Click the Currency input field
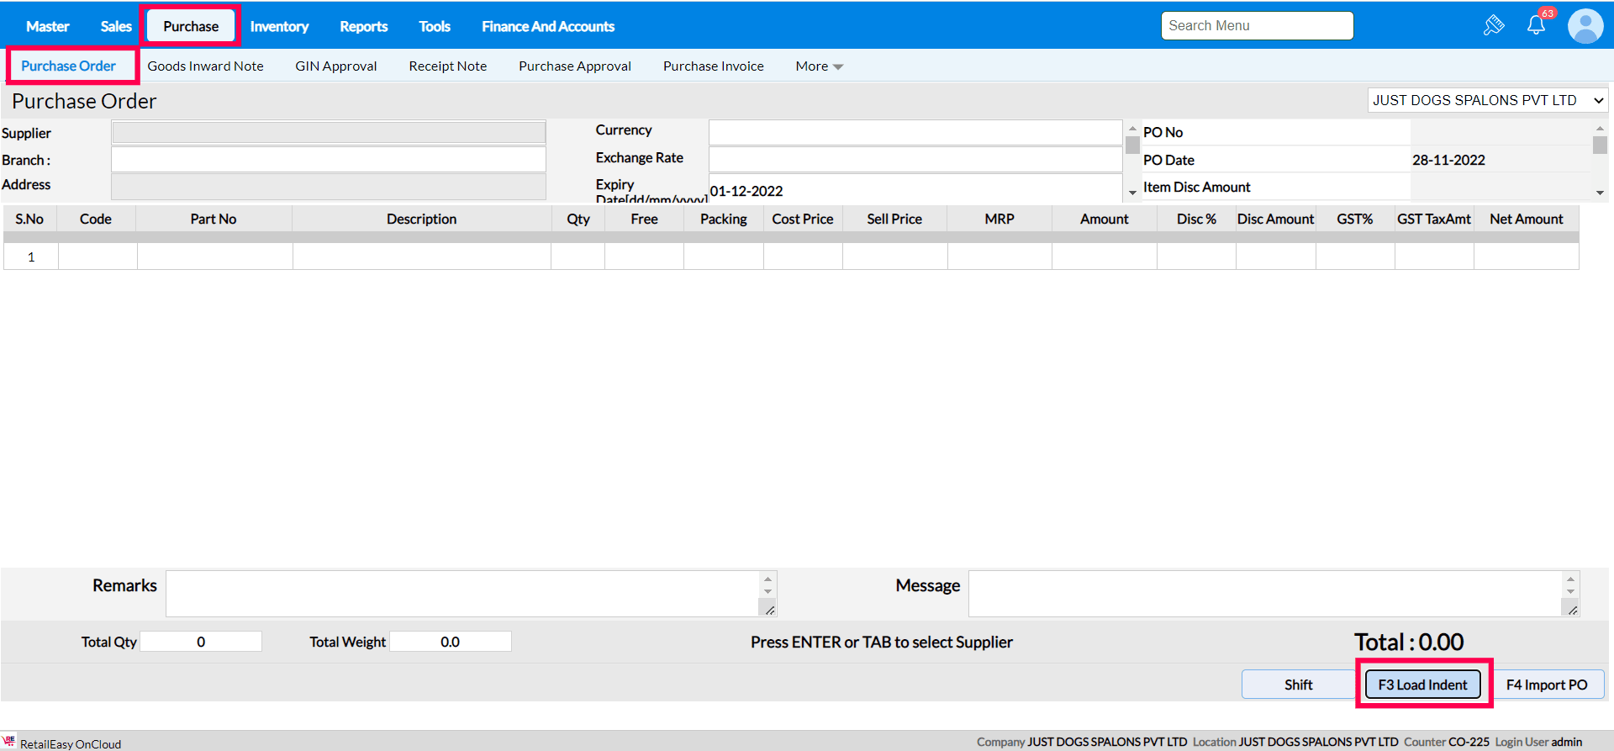This screenshot has width=1614, height=751. click(x=915, y=132)
